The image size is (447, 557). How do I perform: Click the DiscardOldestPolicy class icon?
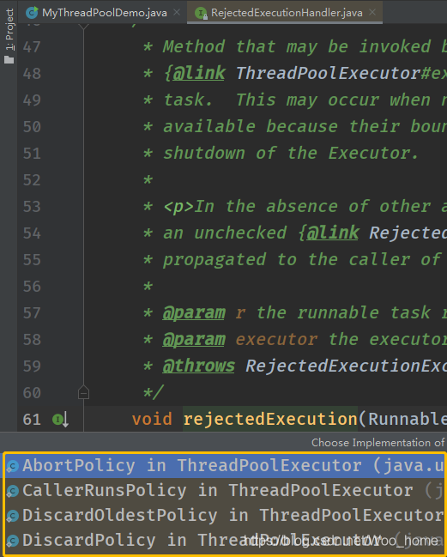click(x=13, y=516)
